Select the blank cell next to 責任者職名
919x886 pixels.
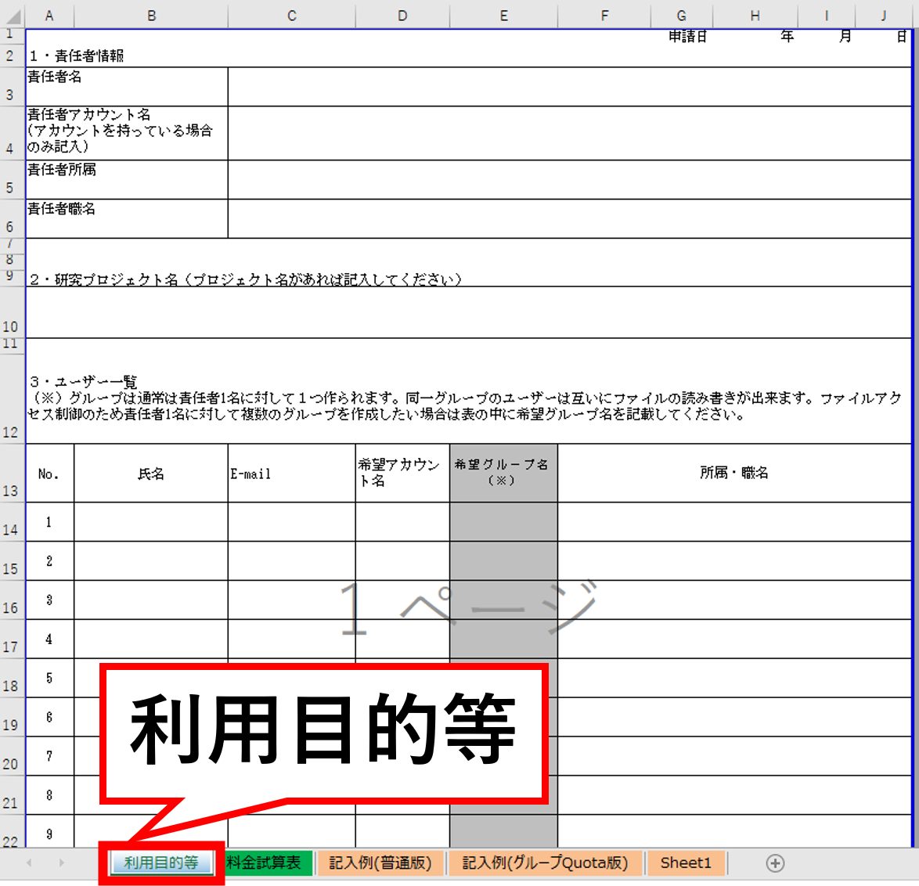pyautogui.click(x=569, y=219)
